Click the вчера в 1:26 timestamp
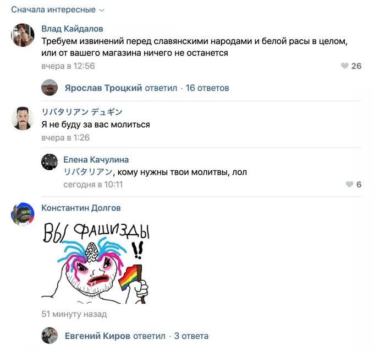This screenshot has width=374, height=350. pos(65,138)
